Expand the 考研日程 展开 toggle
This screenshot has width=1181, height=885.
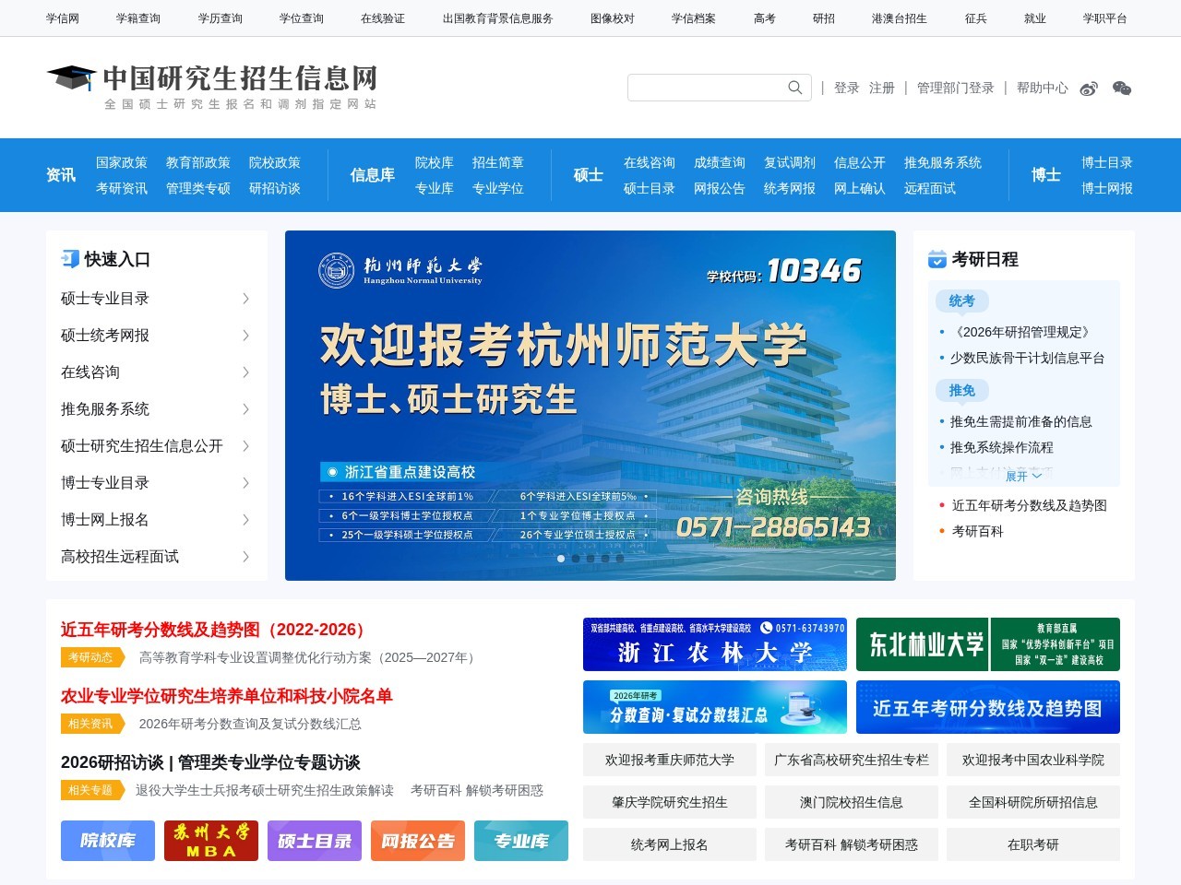[x=1023, y=476]
